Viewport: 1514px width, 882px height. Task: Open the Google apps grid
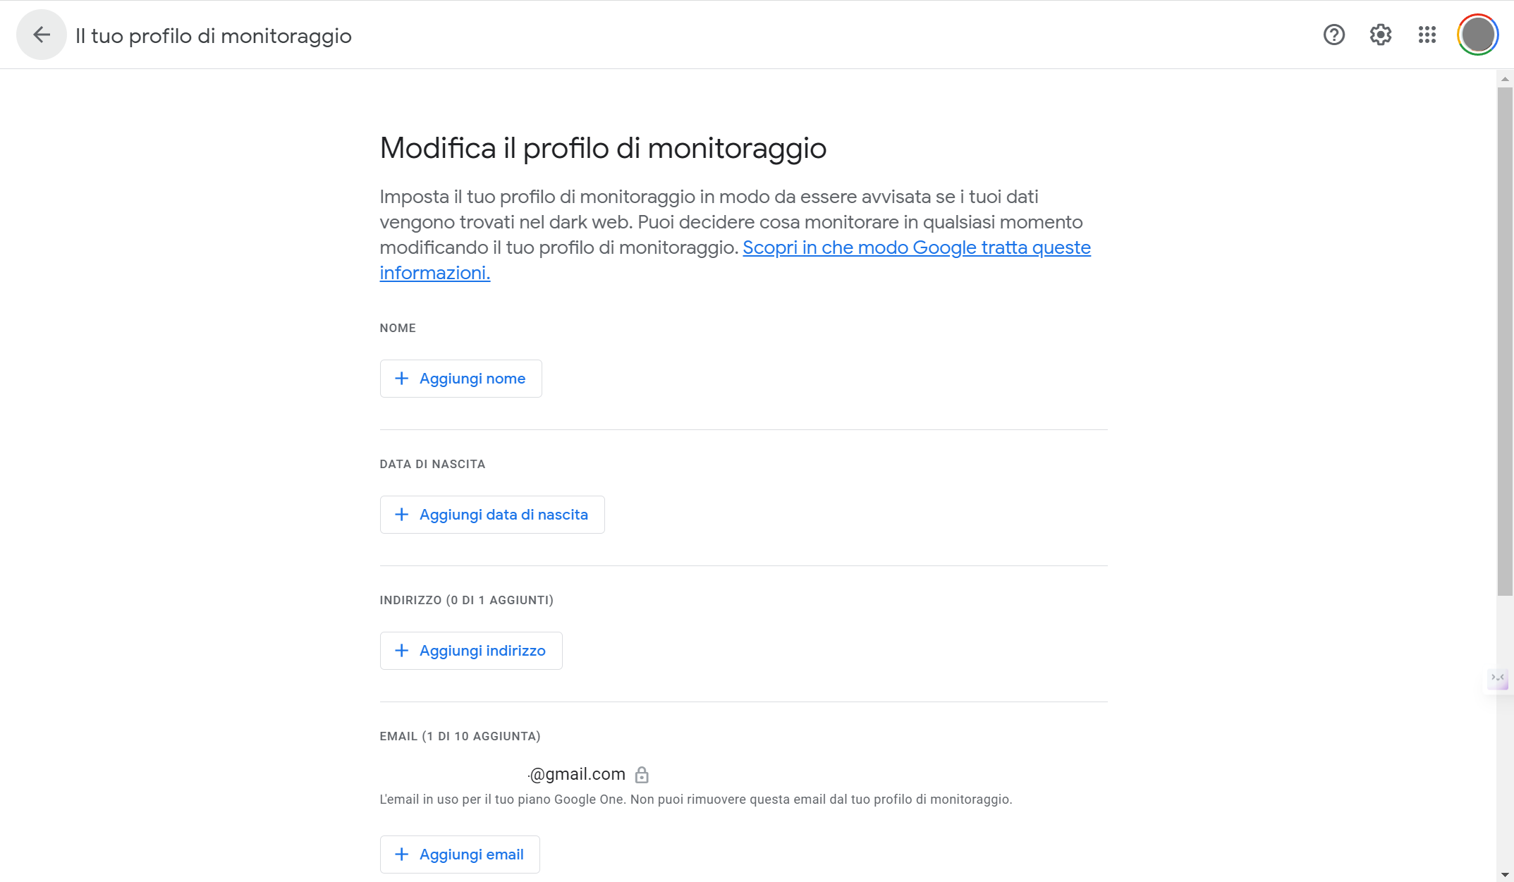click(x=1426, y=35)
